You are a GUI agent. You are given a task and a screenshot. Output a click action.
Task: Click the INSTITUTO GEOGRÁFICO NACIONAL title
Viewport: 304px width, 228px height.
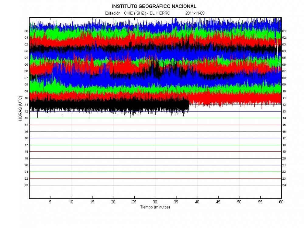[154, 6]
